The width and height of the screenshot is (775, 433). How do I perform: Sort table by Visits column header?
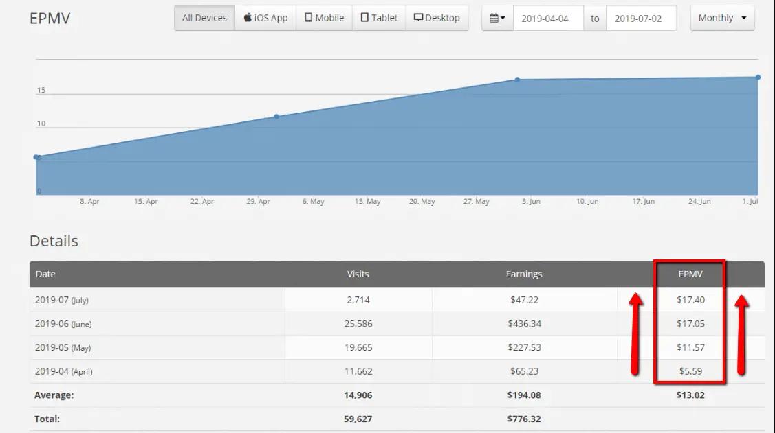pyautogui.click(x=358, y=274)
